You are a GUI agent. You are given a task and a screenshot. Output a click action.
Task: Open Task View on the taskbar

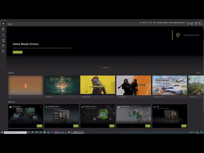[x=29, y=132]
